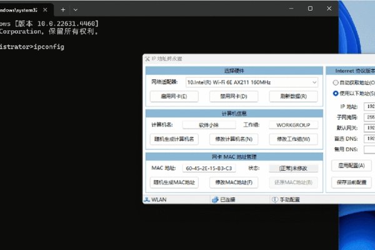The image size is (375, 250).
Task: Click modify workgroup (W) button
Action: pyautogui.click(x=294, y=139)
